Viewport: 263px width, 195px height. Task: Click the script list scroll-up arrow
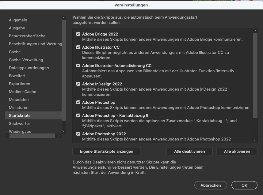(255, 31)
